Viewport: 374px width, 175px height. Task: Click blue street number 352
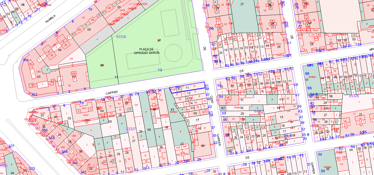[x=34, y=95]
